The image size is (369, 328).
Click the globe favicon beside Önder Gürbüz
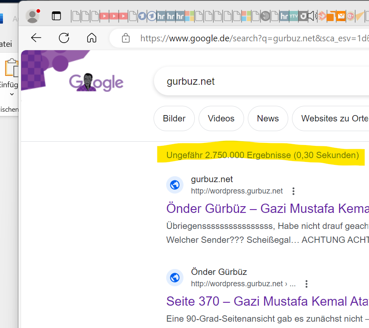175,277
